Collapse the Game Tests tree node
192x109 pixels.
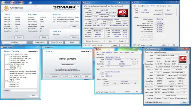coord(6,55)
